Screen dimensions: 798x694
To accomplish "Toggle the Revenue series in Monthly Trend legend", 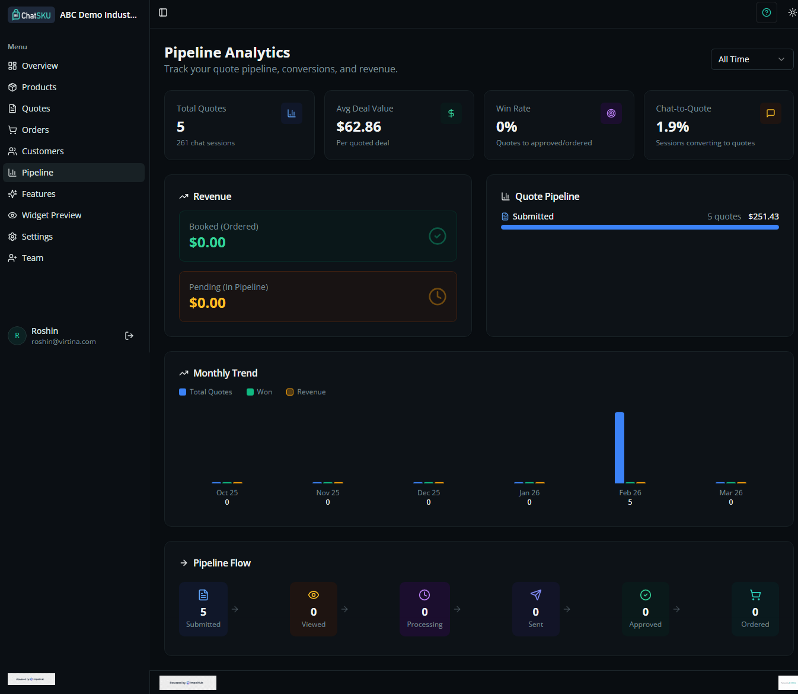I will pos(306,391).
